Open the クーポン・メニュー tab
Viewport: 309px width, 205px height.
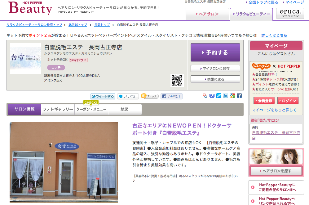tap(91, 109)
